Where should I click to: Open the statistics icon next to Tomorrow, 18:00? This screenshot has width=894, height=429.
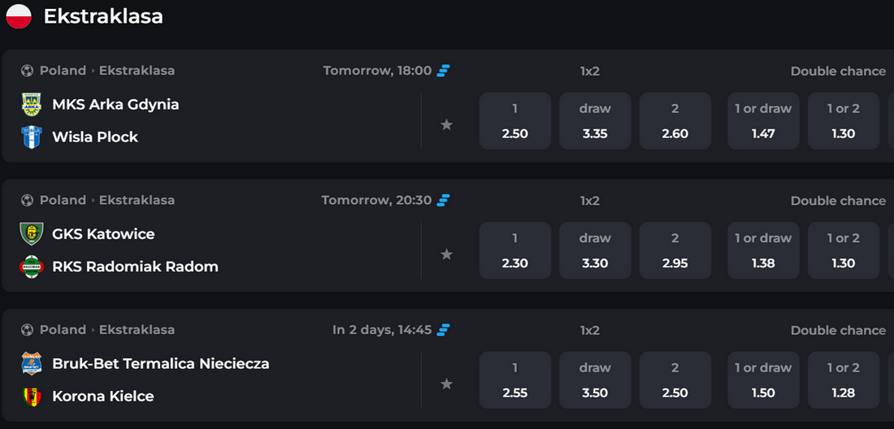click(x=443, y=71)
